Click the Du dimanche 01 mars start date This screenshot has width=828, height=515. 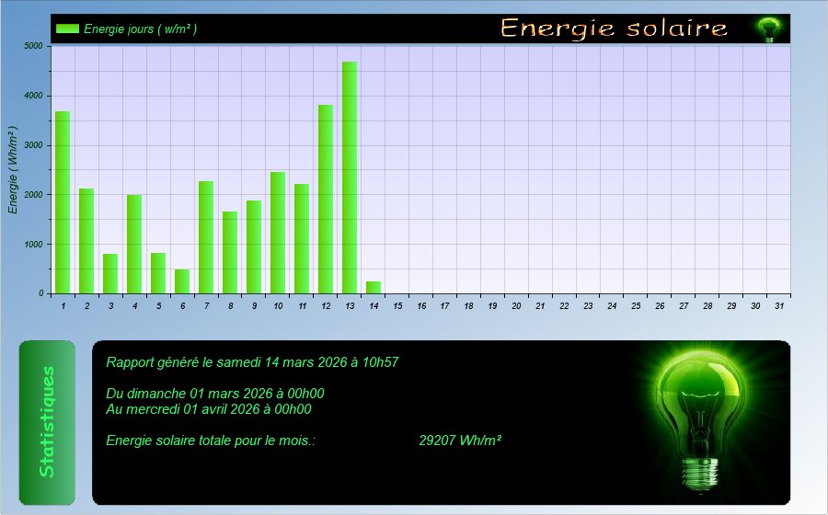[x=214, y=394]
